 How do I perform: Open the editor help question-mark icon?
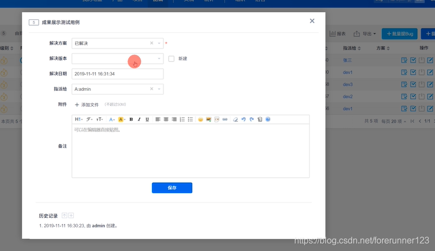(268, 119)
